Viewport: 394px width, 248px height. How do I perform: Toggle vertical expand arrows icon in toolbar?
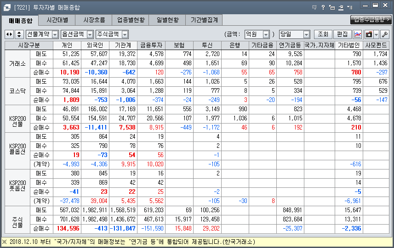click(x=19, y=34)
